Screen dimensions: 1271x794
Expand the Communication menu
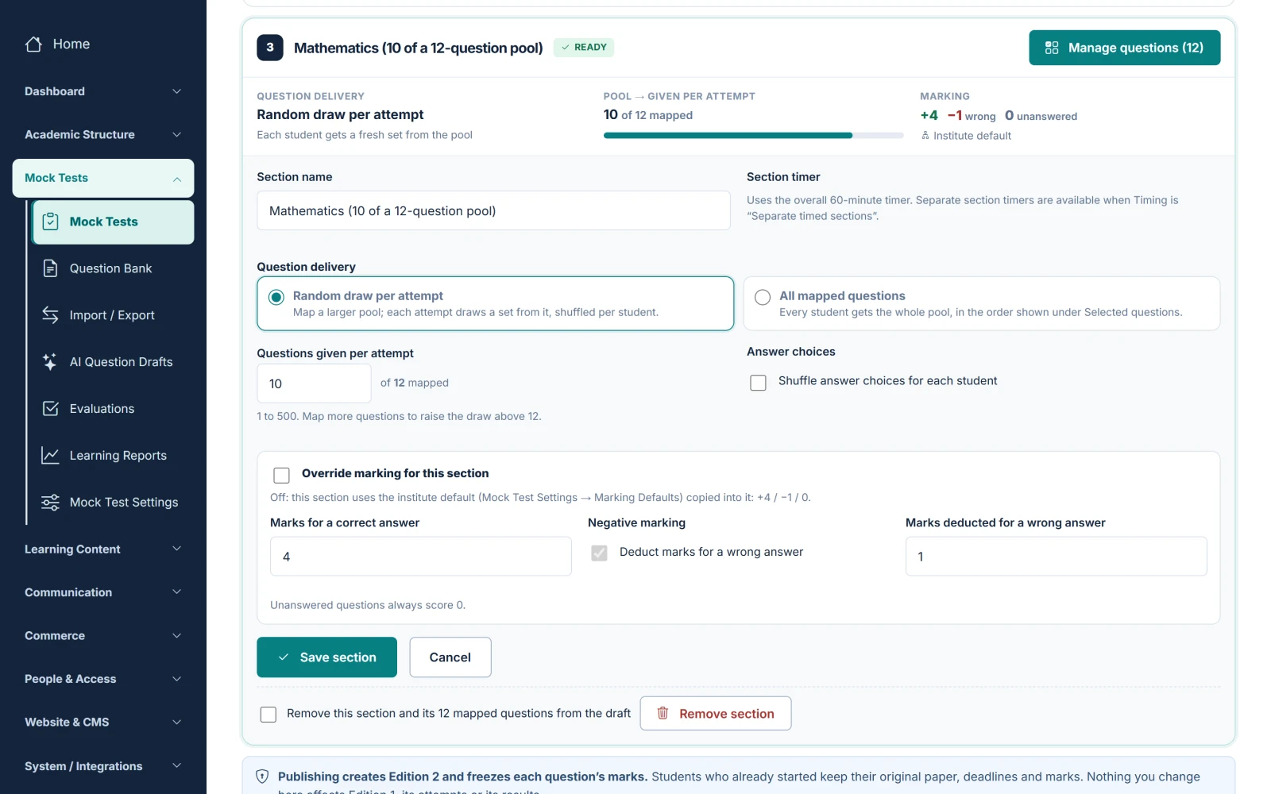[103, 592]
